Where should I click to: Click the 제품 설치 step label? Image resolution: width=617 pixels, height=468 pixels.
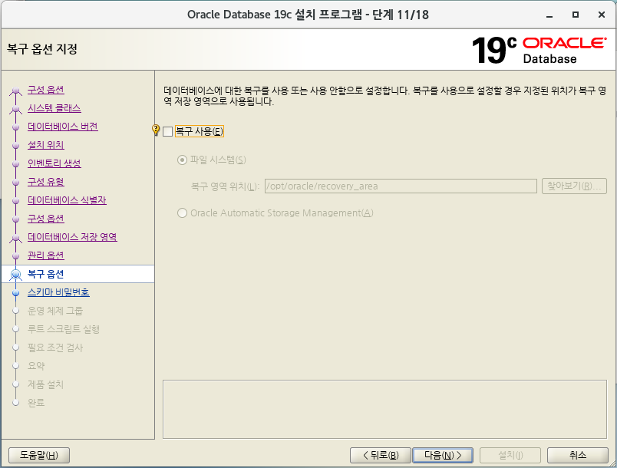pos(45,384)
